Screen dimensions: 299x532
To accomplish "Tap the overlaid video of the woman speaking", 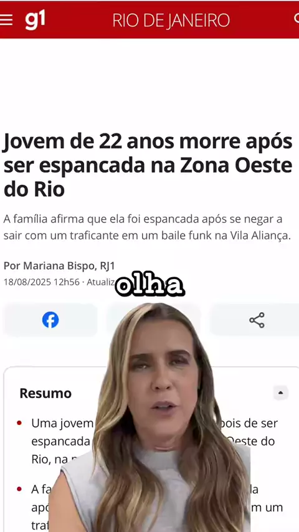I will tap(151, 417).
